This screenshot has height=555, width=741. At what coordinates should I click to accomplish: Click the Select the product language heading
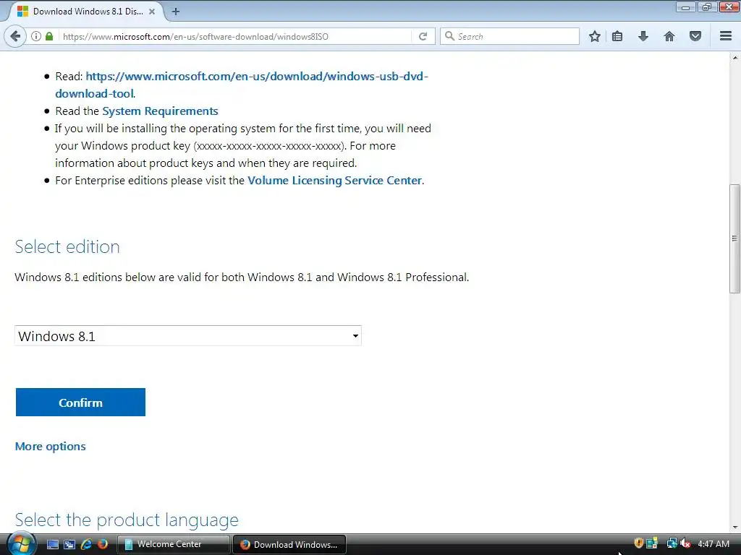[127, 520]
